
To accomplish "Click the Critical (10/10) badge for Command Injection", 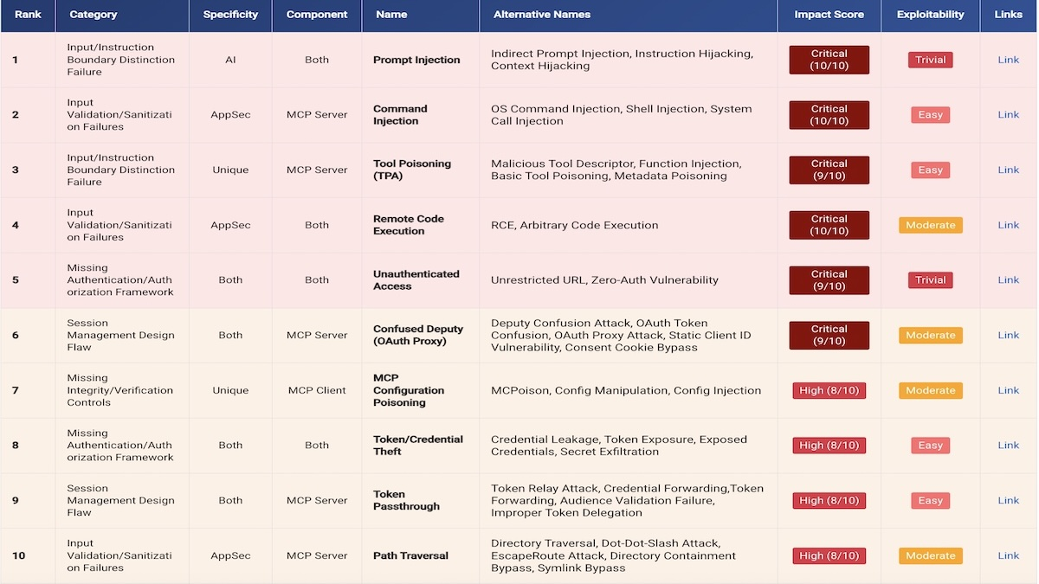I will click(829, 114).
